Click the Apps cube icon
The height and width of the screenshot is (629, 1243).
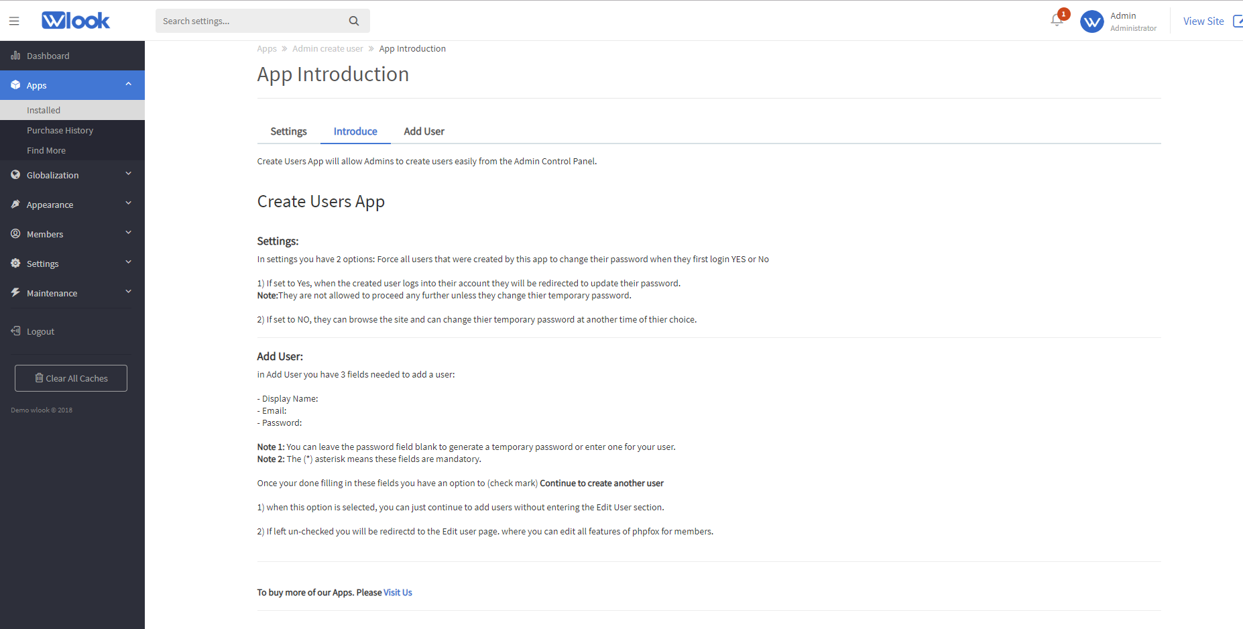click(15, 85)
